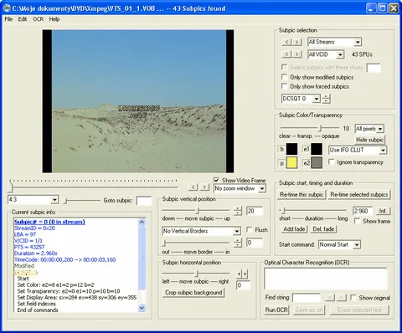Open 4:3 aspect ratio dropdown

tap(54, 200)
